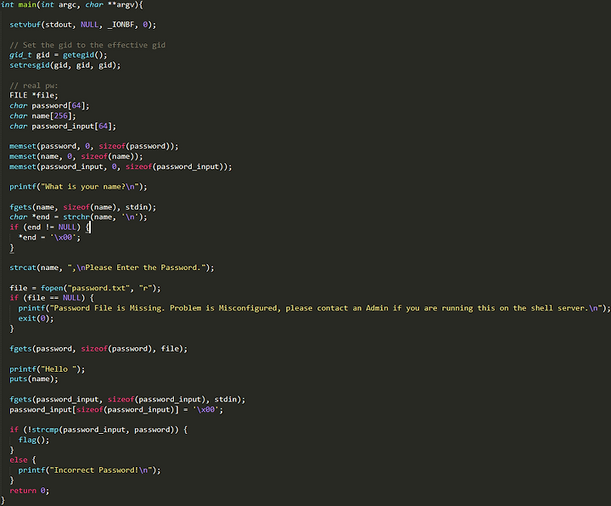Click the 'if (end != NULL) {' line
This screenshot has height=506, width=611.
click(x=50, y=228)
